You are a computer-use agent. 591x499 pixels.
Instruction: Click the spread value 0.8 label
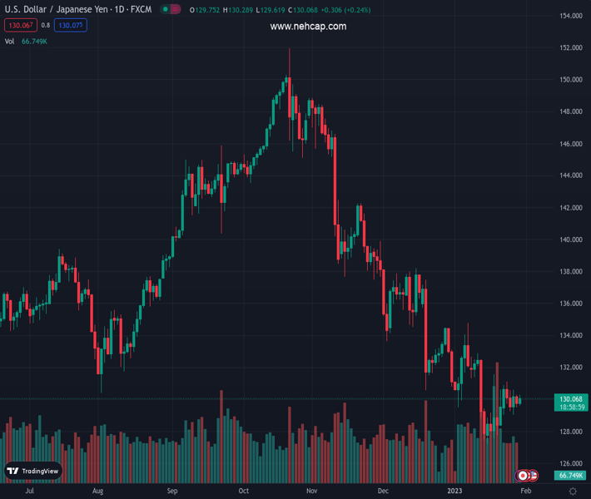click(45, 26)
